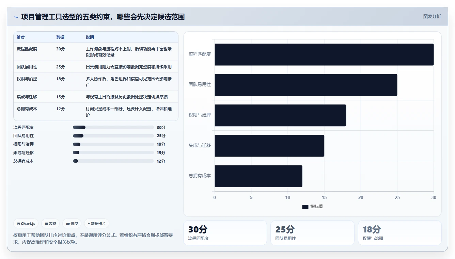Click the 12分 value in the table
The width and height of the screenshot is (455, 259).
coord(61,109)
